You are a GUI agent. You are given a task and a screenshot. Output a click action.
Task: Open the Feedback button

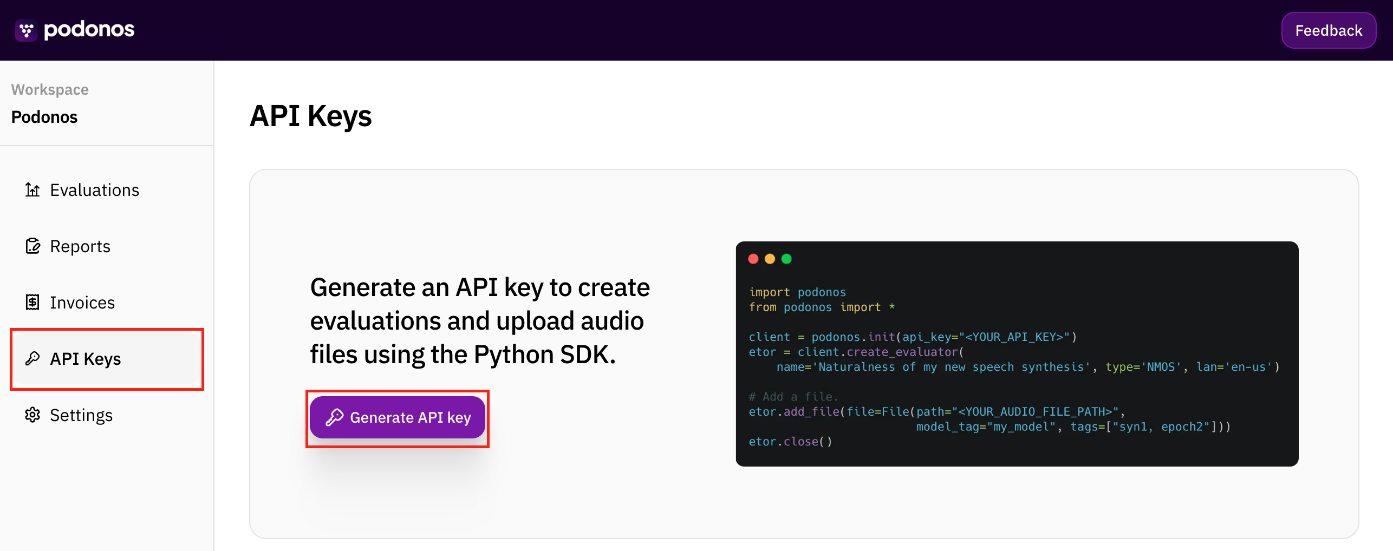click(1328, 30)
